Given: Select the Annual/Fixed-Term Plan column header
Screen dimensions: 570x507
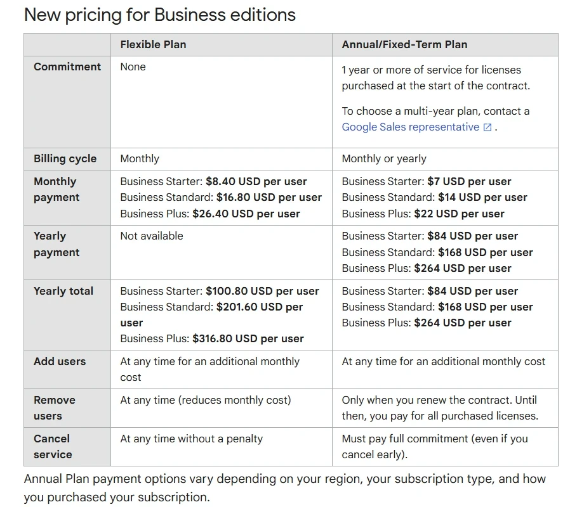Looking at the screenshot, I should [x=404, y=44].
